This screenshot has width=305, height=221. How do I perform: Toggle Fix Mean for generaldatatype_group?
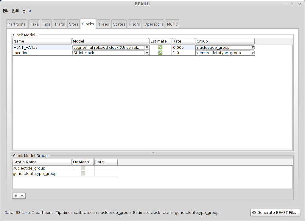point(83,173)
